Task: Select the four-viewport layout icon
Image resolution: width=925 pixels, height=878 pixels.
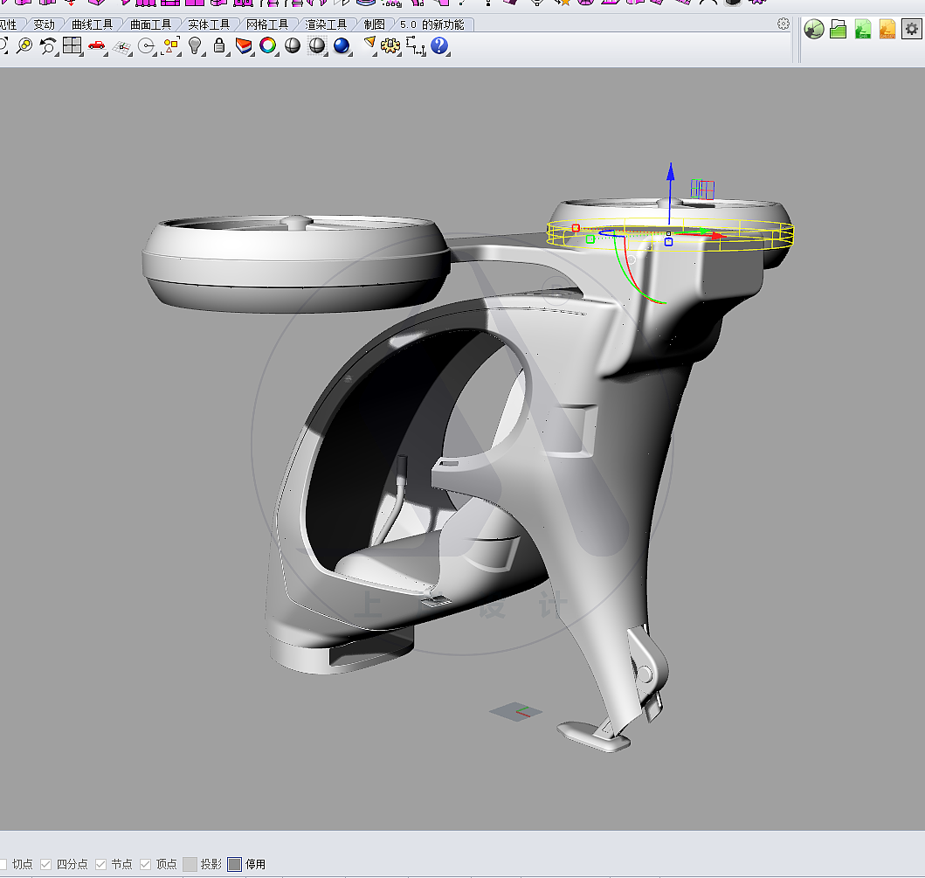Action: [72, 45]
